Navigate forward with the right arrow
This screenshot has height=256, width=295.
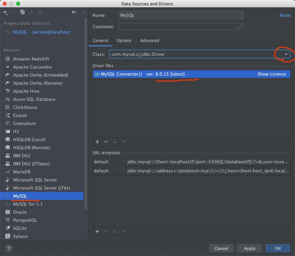[83, 12]
